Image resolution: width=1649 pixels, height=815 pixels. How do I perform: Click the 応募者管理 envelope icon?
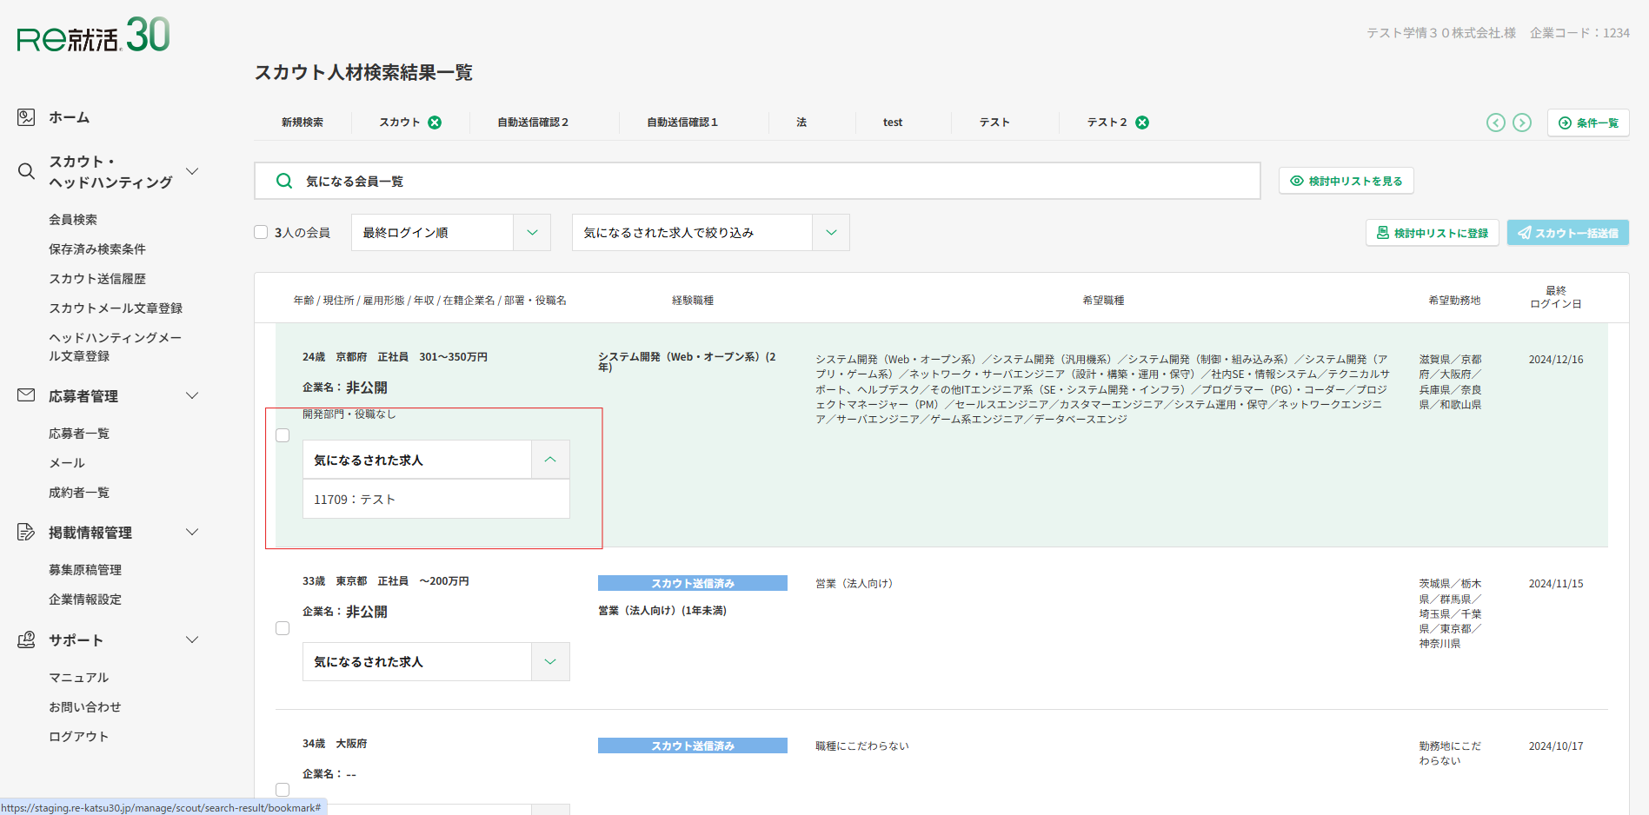click(26, 395)
